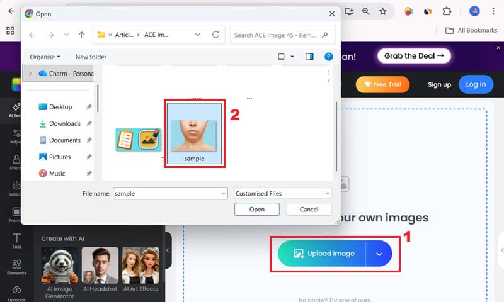
Task: Expand the Upload Image dropdown chevron
Action: [x=379, y=254]
